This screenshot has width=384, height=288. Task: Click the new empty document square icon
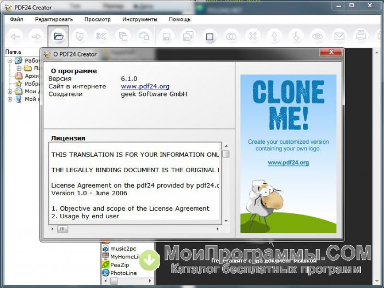click(210, 37)
